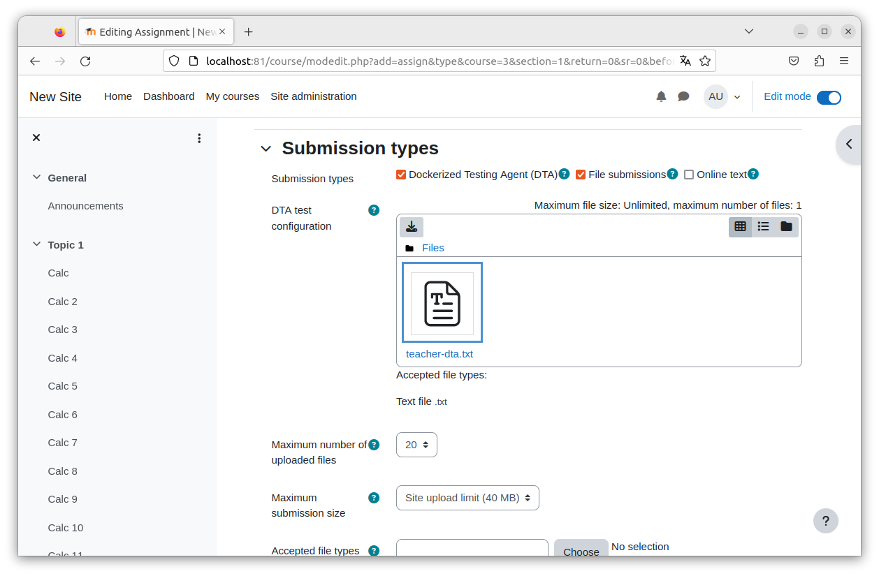Bookmark this page with the star
This screenshot has height=576, width=879.
705,61
